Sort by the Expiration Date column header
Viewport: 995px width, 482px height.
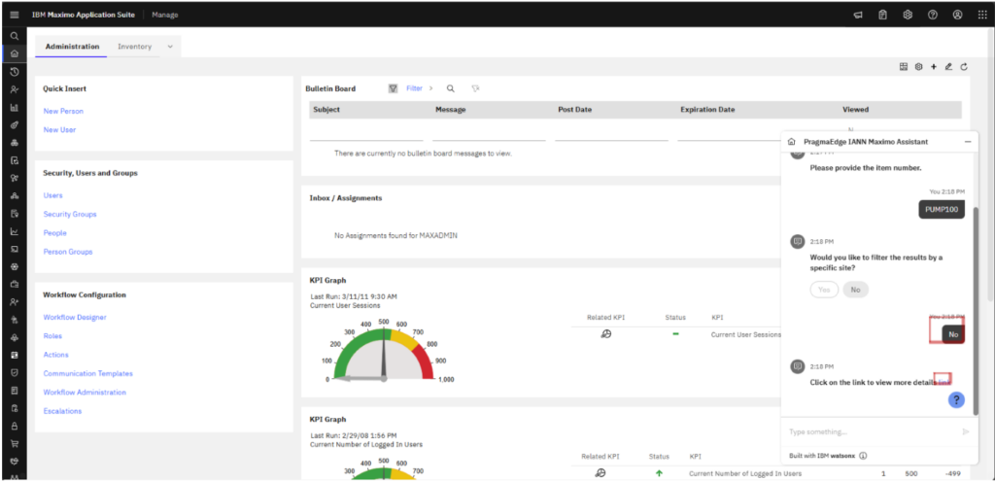(x=707, y=110)
